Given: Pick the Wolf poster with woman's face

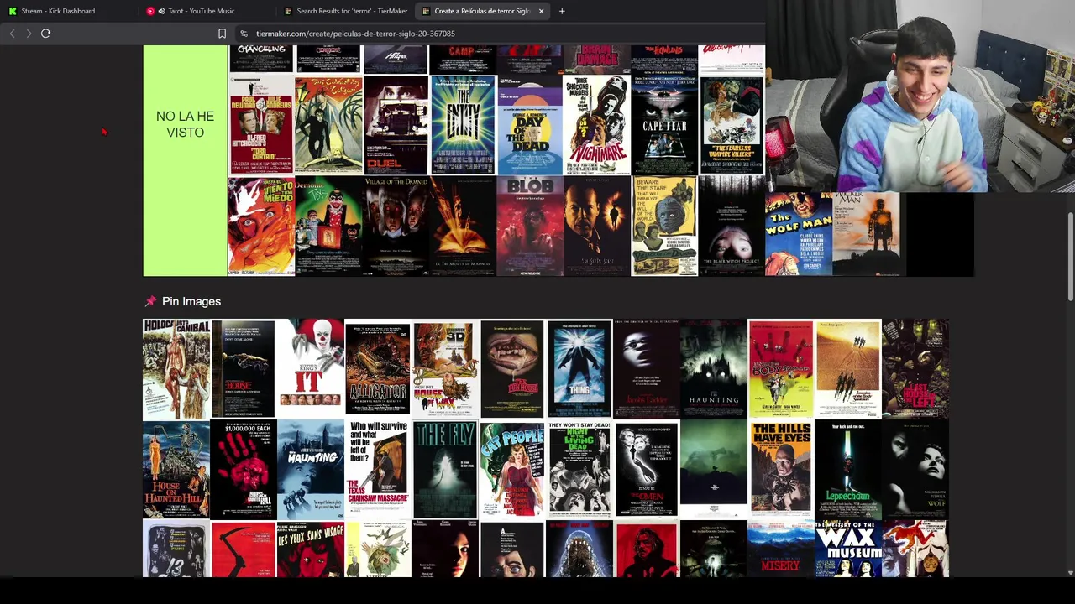Looking at the screenshot, I should pos(915,470).
